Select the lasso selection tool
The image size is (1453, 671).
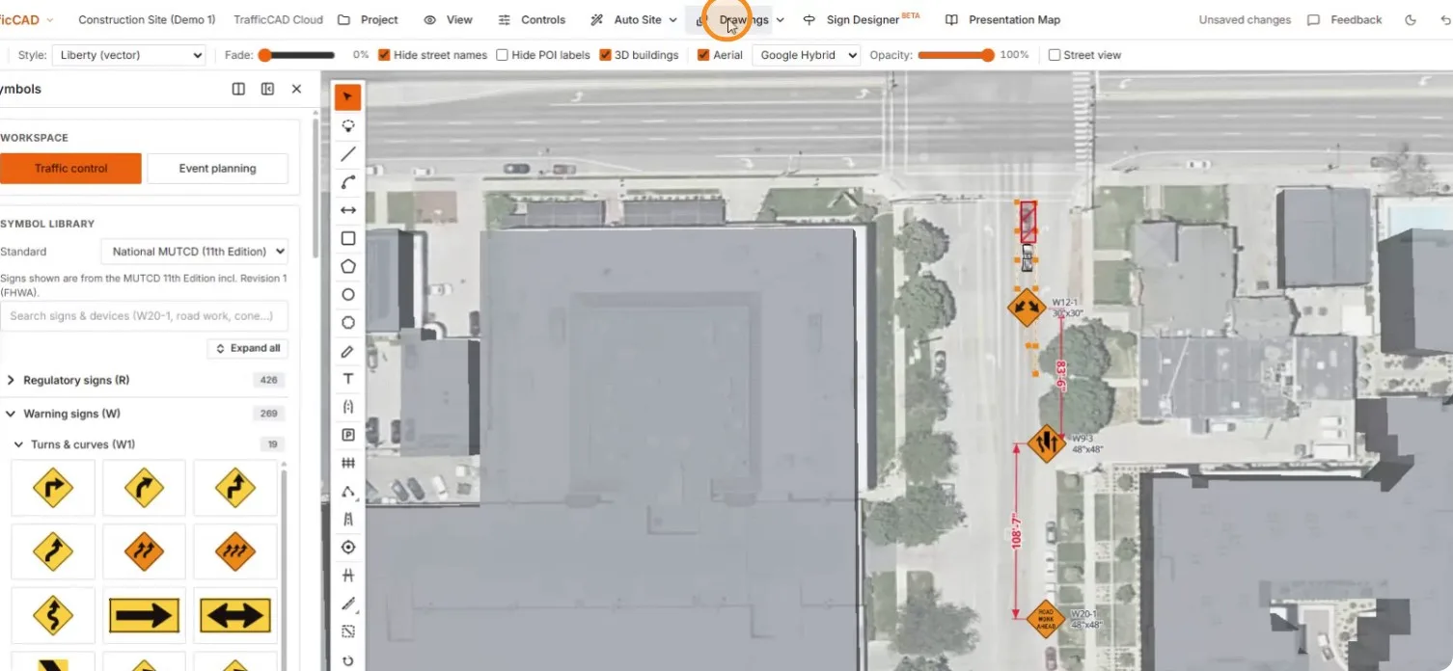click(x=348, y=125)
